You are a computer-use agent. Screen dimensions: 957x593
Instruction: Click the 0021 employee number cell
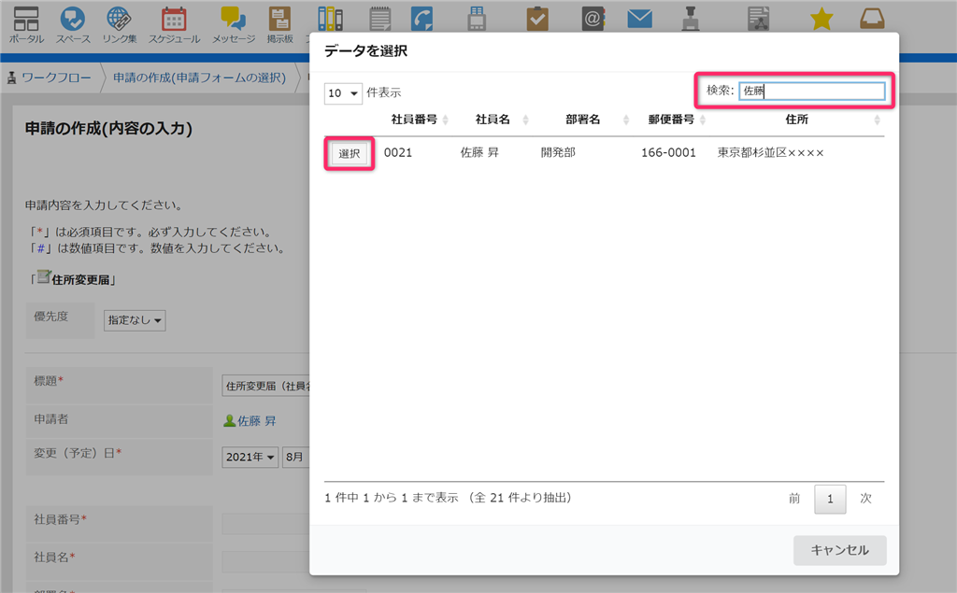coord(398,152)
